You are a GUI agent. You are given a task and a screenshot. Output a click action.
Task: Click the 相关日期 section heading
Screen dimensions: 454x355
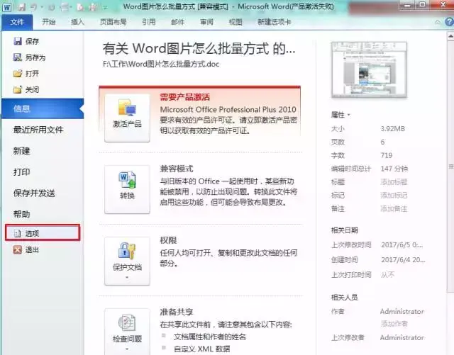(x=344, y=230)
